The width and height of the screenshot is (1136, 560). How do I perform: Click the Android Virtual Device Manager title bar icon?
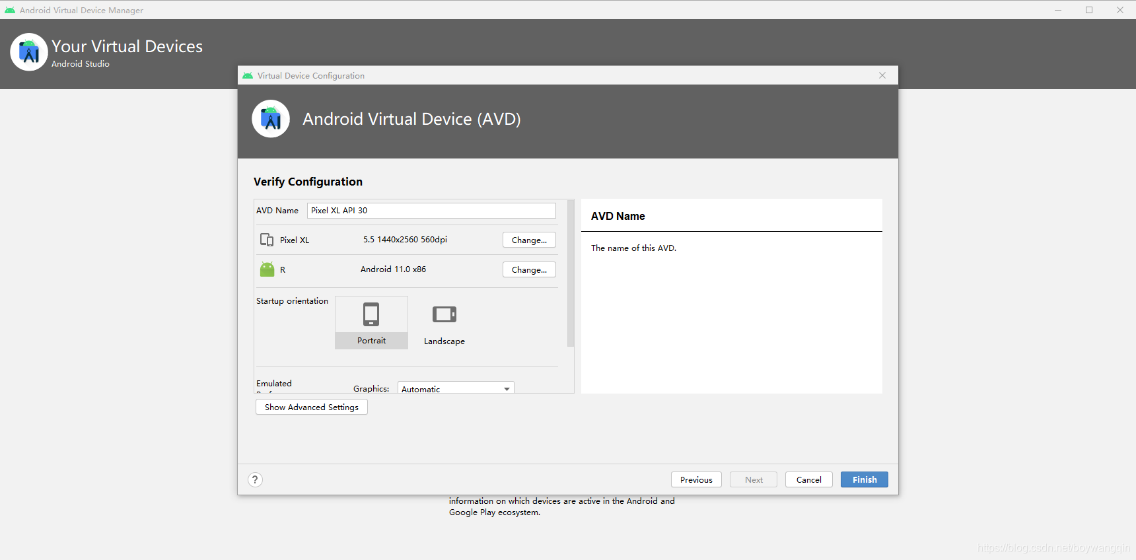[10, 11]
